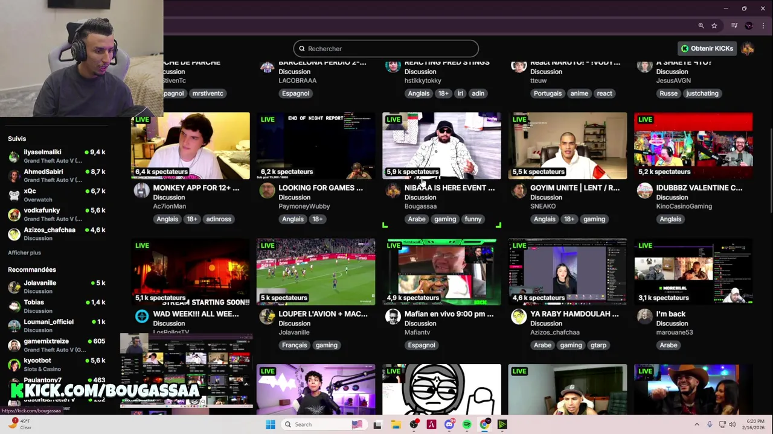Open Jolavanille name under football stream
Viewport: 773px width, 434px height.
point(294,332)
